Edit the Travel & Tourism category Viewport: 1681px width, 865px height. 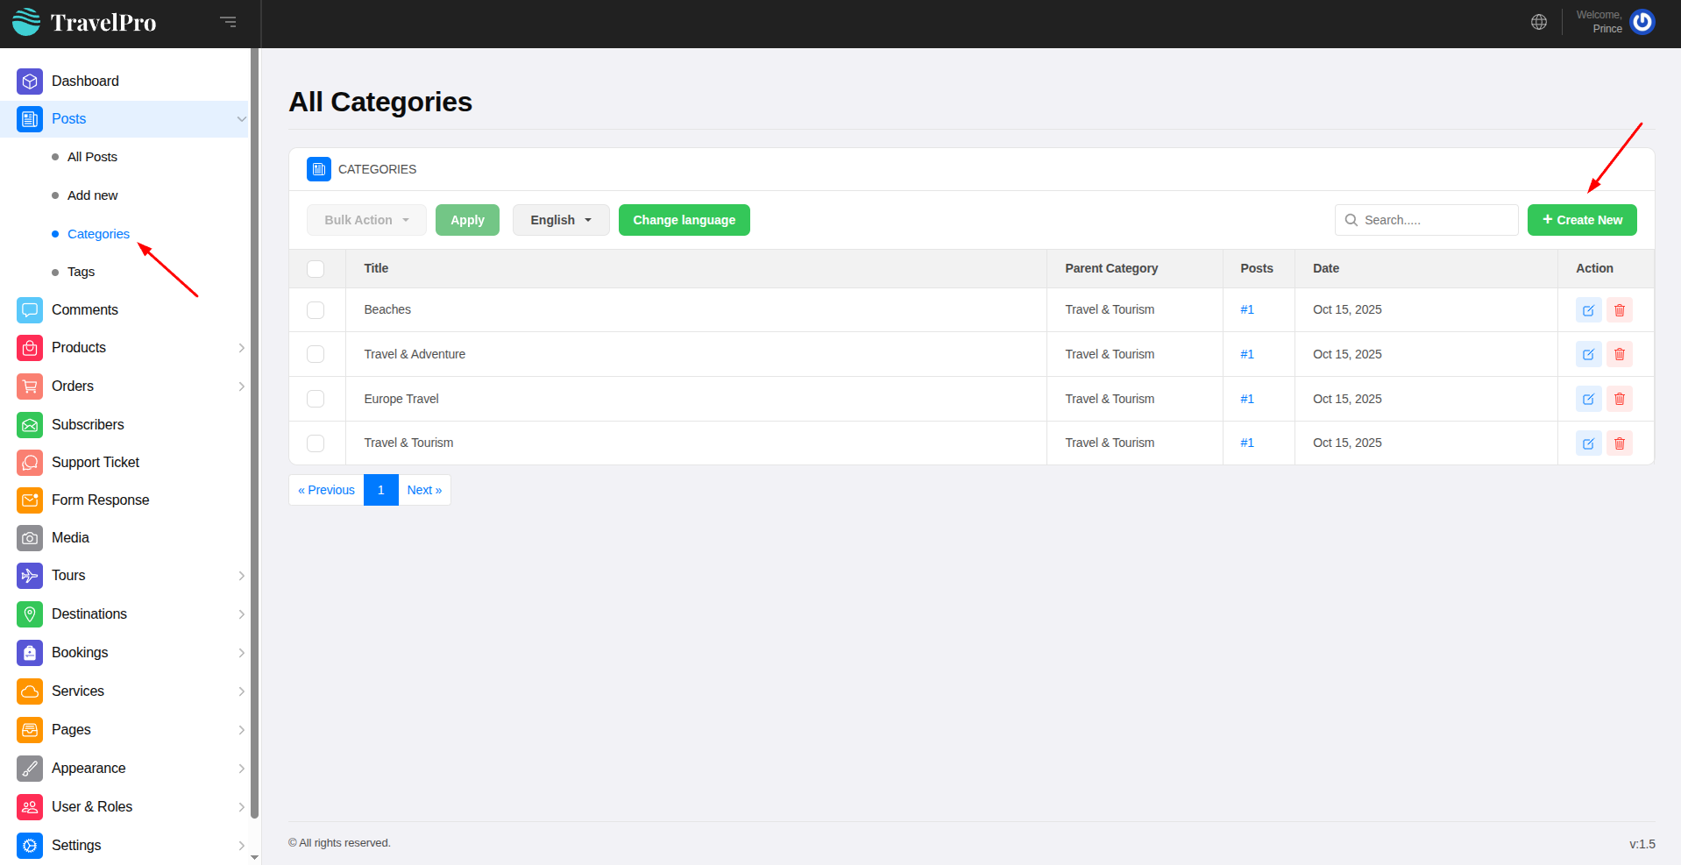click(1588, 443)
